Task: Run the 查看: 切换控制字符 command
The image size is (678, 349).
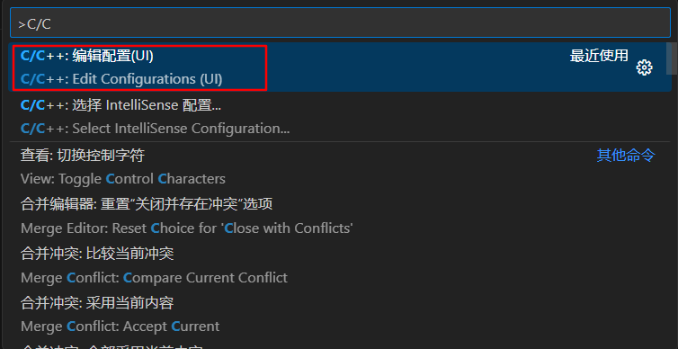Action: 340,166
